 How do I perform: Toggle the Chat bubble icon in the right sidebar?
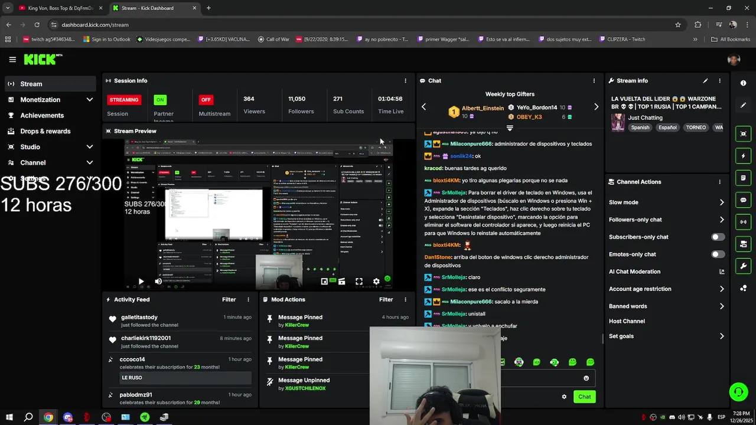click(x=743, y=200)
